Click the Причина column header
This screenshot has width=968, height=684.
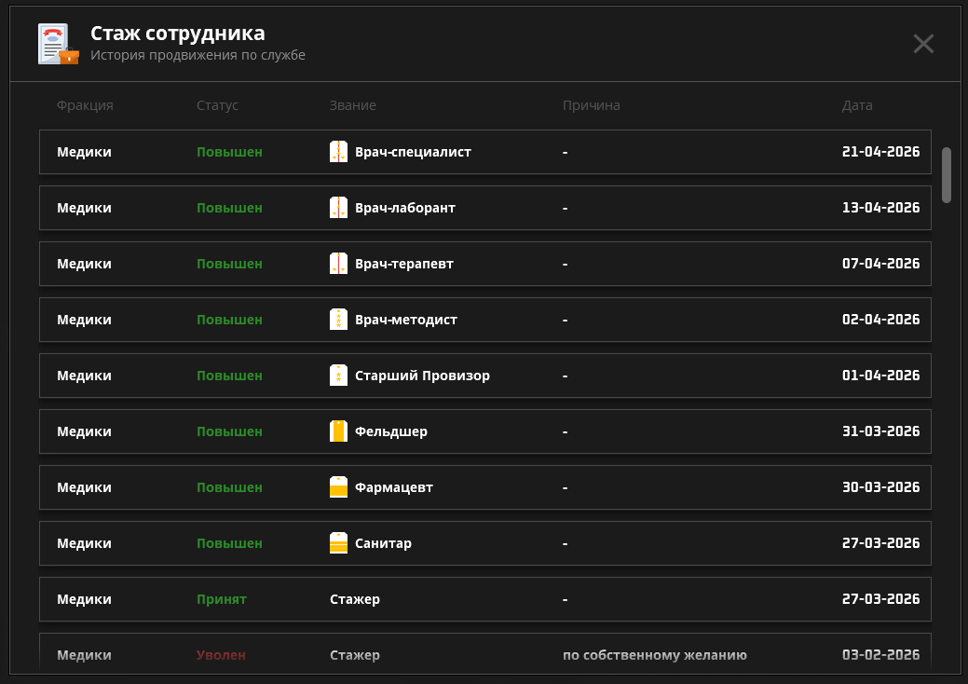tap(591, 105)
